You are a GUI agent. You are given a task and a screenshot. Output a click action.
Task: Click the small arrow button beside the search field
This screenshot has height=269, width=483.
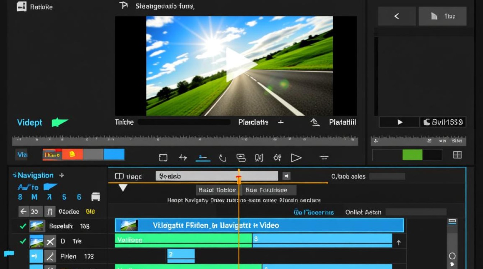[286, 176]
